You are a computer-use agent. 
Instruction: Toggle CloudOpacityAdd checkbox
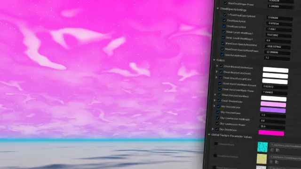(224, 20)
